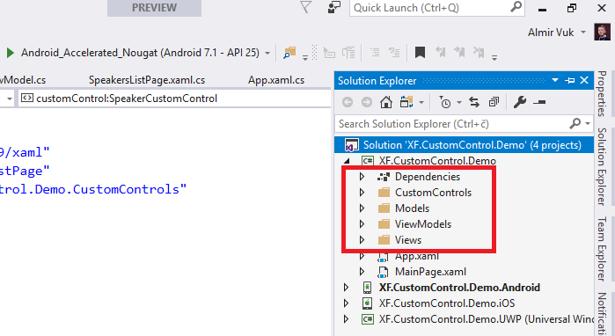Image resolution: width=615 pixels, height=336 pixels.
Task: Focus the Search Solution Explorer field
Action: click(452, 124)
